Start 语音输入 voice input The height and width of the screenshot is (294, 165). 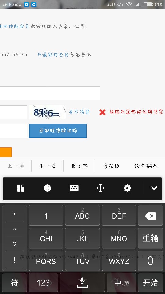[x=146, y=166]
